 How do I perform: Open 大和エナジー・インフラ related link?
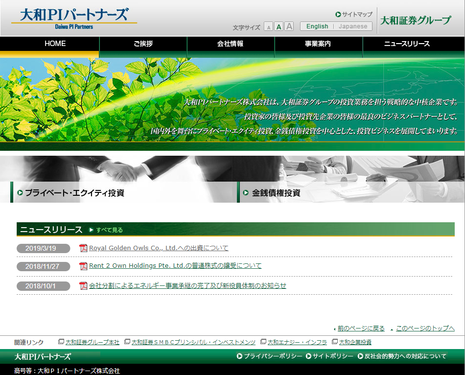click(297, 342)
